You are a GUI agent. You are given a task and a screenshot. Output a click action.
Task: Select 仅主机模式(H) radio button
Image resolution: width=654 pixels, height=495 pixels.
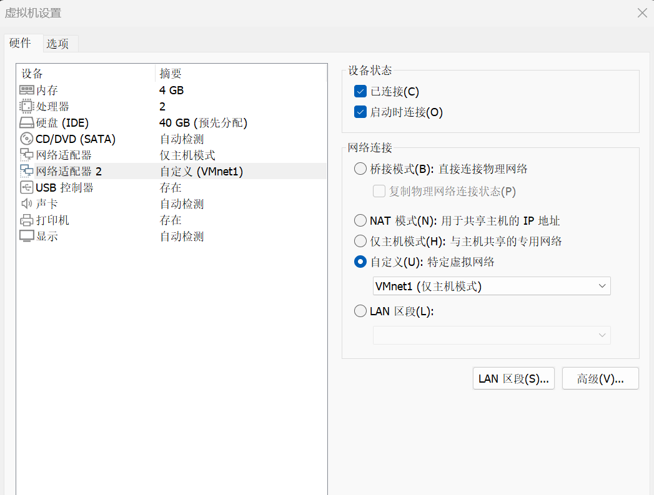tap(360, 241)
